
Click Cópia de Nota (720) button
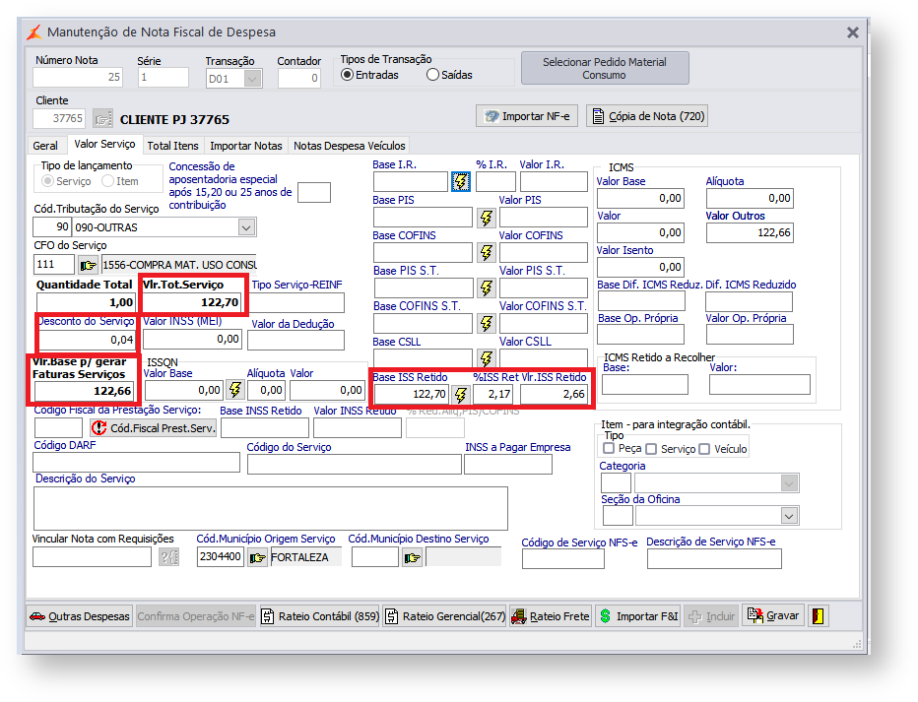[x=647, y=116]
